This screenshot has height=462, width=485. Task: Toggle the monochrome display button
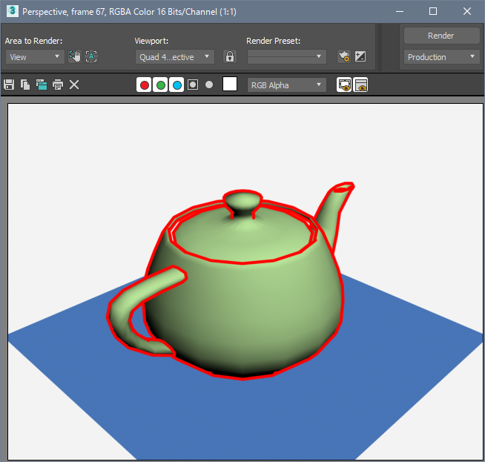(x=209, y=85)
